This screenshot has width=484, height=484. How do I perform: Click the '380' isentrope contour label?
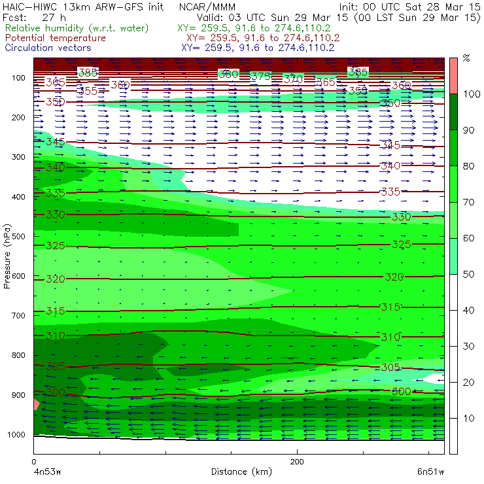(228, 74)
